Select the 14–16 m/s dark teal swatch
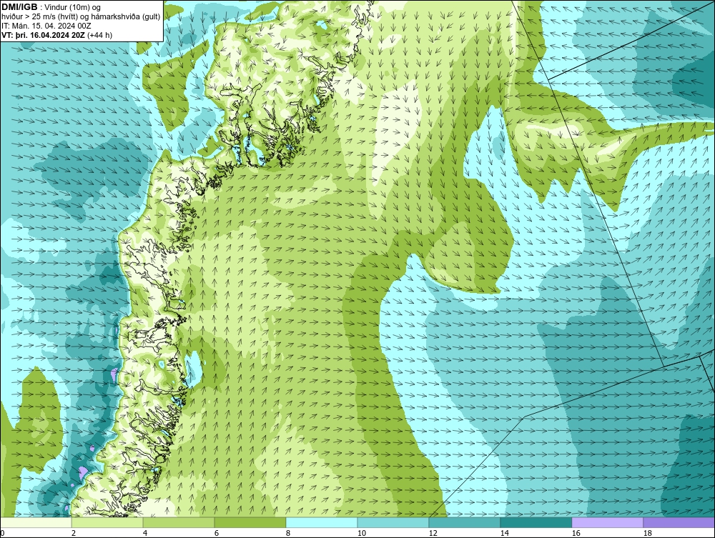Image resolution: width=715 pixels, height=538 pixels. point(536,522)
